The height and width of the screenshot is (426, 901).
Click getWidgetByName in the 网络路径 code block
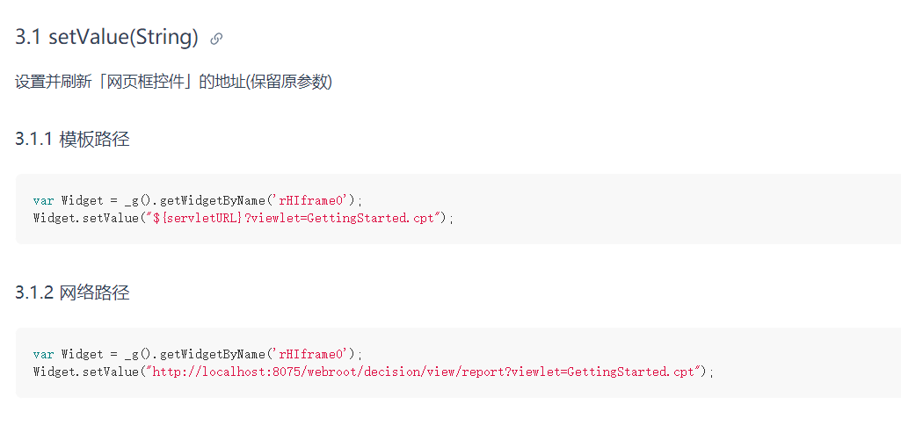pyautogui.click(x=212, y=354)
